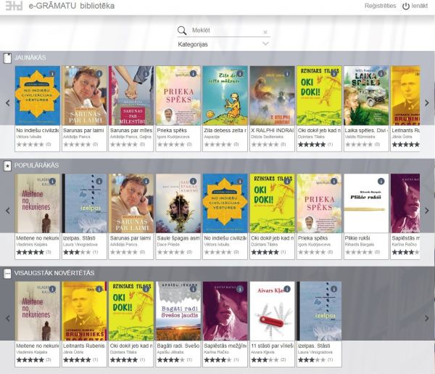The height and width of the screenshot is (374, 435).
Task: Go to next books in Jaunākās row
Action: (427, 103)
